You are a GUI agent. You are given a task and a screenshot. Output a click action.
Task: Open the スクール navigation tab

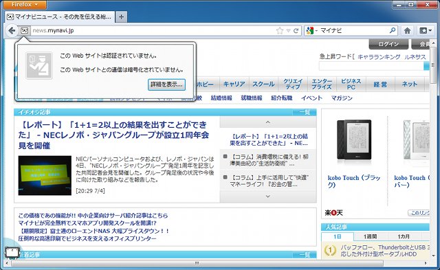tap(263, 84)
